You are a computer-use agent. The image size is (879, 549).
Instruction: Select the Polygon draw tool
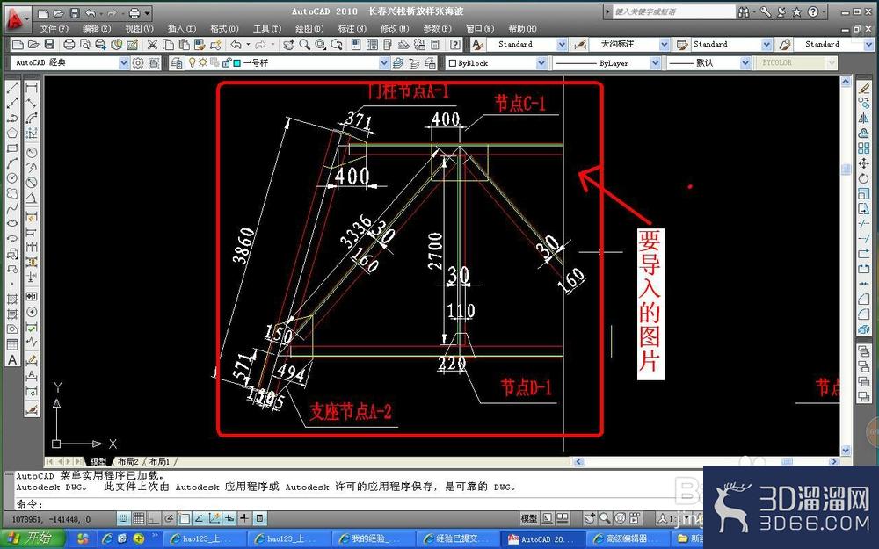click(12, 134)
